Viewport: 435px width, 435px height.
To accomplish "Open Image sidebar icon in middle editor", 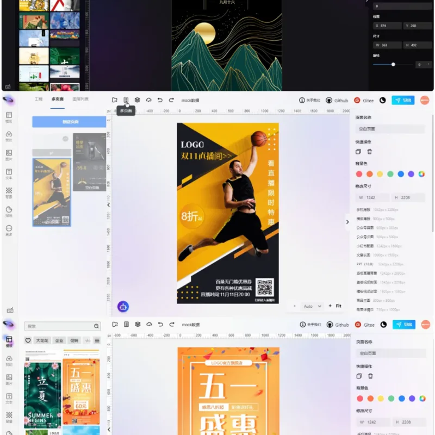I will (9, 155).
